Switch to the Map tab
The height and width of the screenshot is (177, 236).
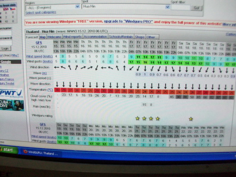[43, 37]
